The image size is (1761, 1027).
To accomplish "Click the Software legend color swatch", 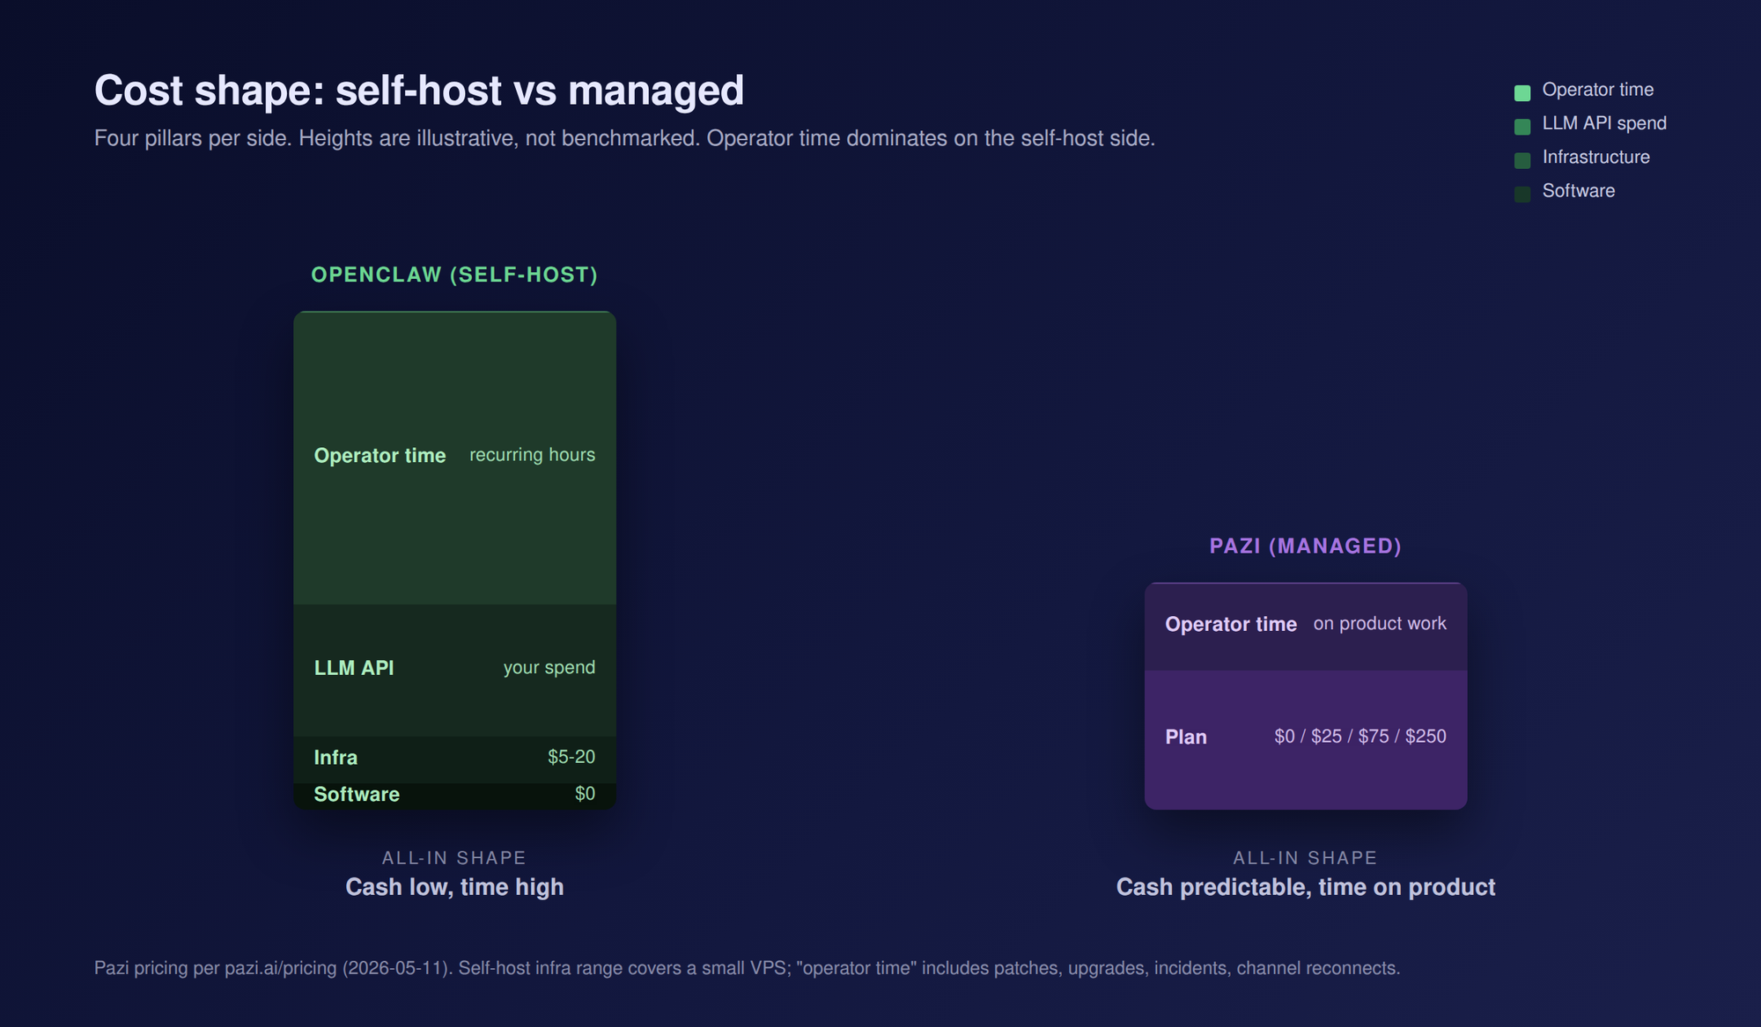I will (1522, 194).
